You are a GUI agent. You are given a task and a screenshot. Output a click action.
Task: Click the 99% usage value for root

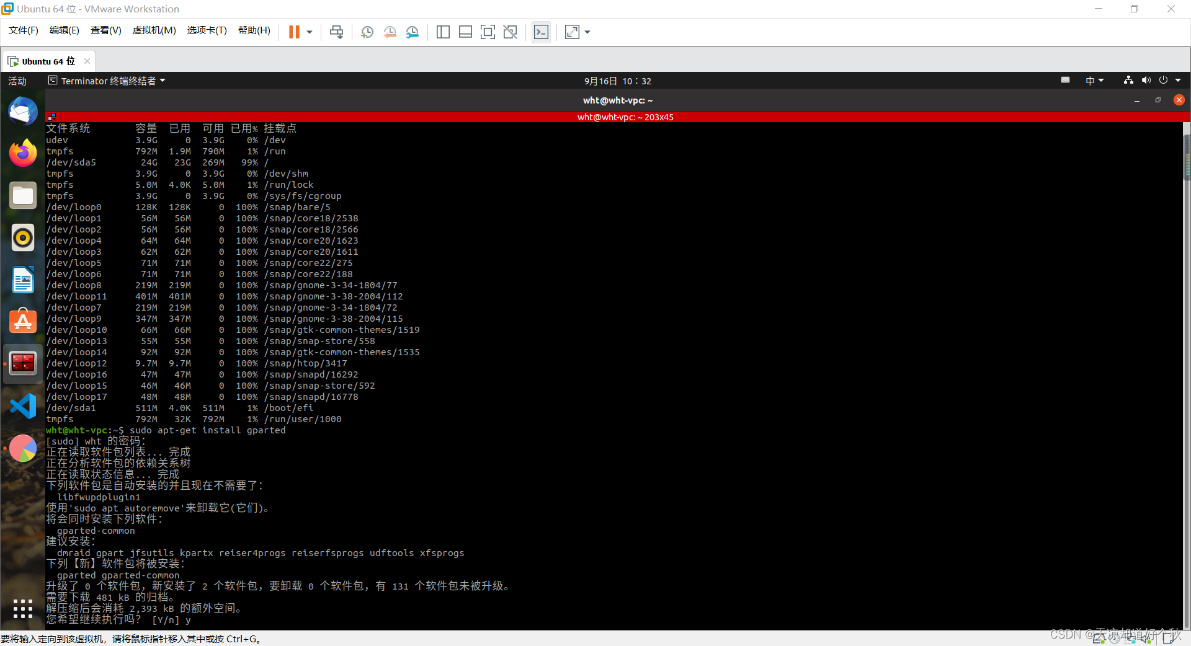tap(249, 162)
